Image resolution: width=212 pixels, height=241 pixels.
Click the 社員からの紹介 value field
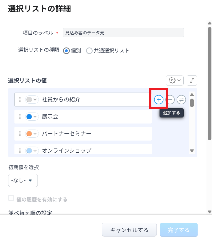coord(94,100)
